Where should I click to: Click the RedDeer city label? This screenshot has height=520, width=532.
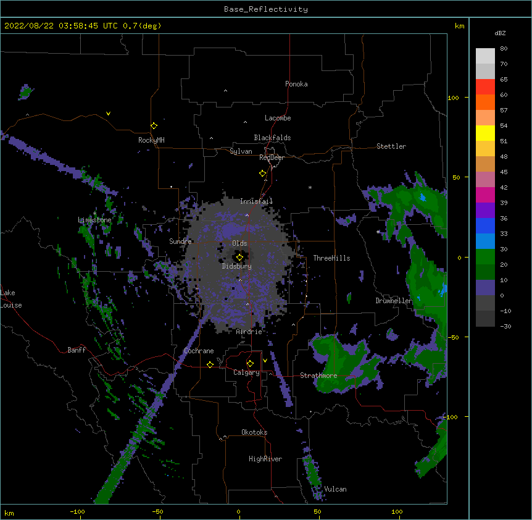click(272, 157)
